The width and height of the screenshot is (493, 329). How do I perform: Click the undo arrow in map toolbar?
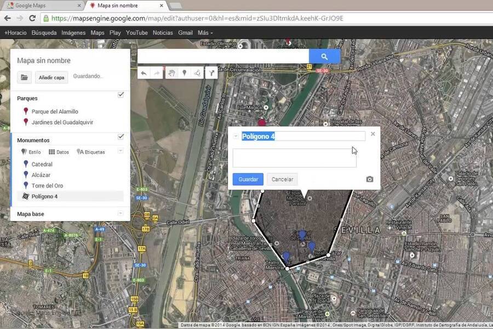click(x=144, y=73)
